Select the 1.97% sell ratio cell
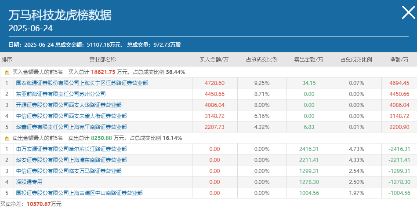The image size is (417, 209). tap(357, 193)
